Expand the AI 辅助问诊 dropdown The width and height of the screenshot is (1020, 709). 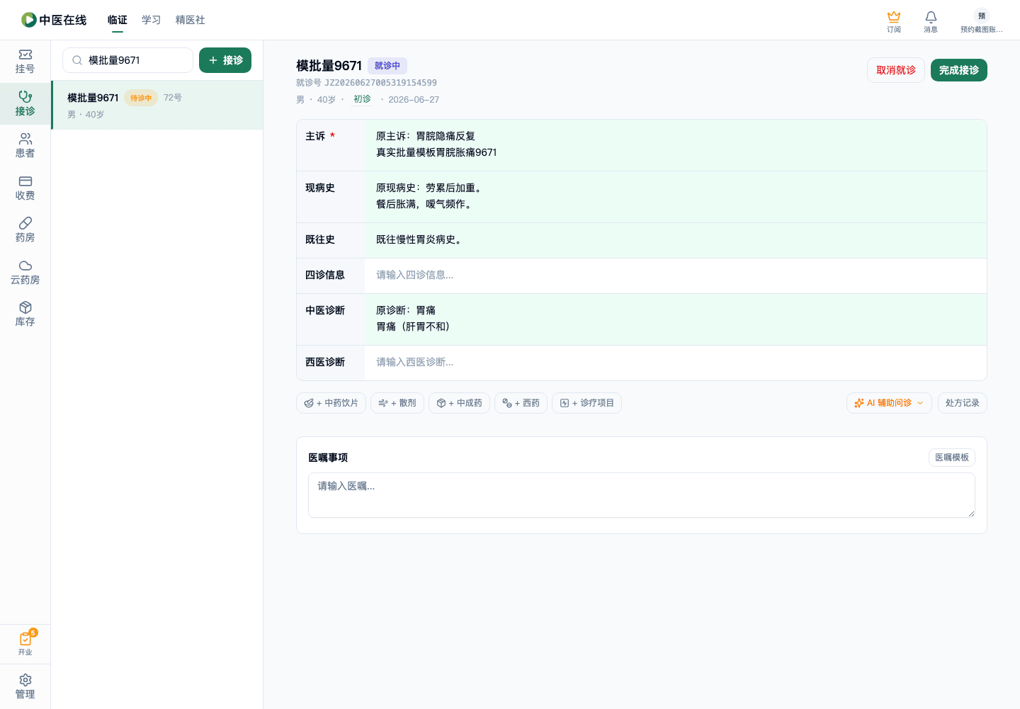[889, 403]
